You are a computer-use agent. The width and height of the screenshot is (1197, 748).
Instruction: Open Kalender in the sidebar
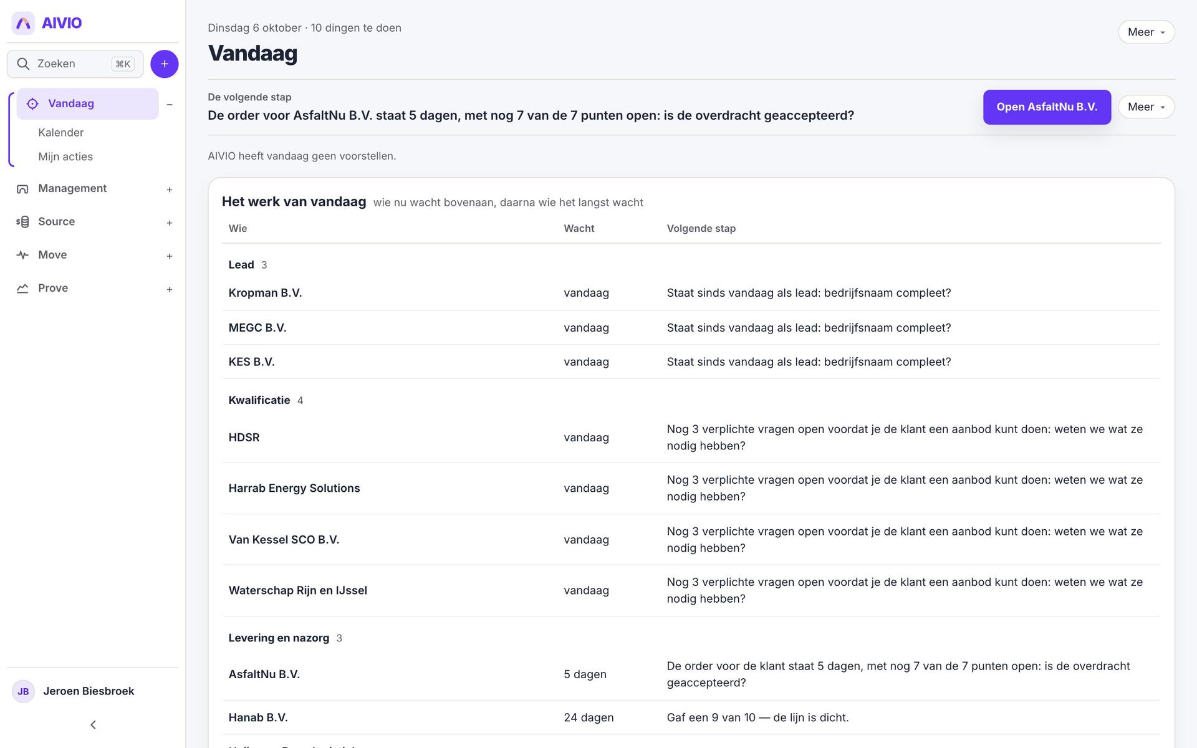[60, 132]
